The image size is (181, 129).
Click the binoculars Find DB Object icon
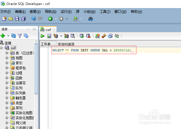(90, 19)
